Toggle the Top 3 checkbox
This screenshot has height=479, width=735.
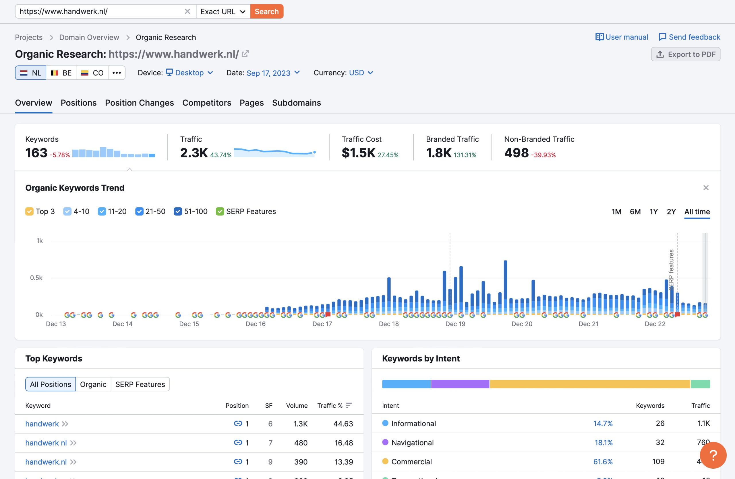(29, 212)
